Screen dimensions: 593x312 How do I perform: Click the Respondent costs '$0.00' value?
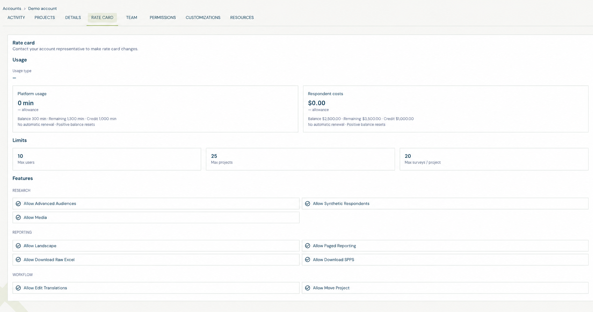point(316,103)
